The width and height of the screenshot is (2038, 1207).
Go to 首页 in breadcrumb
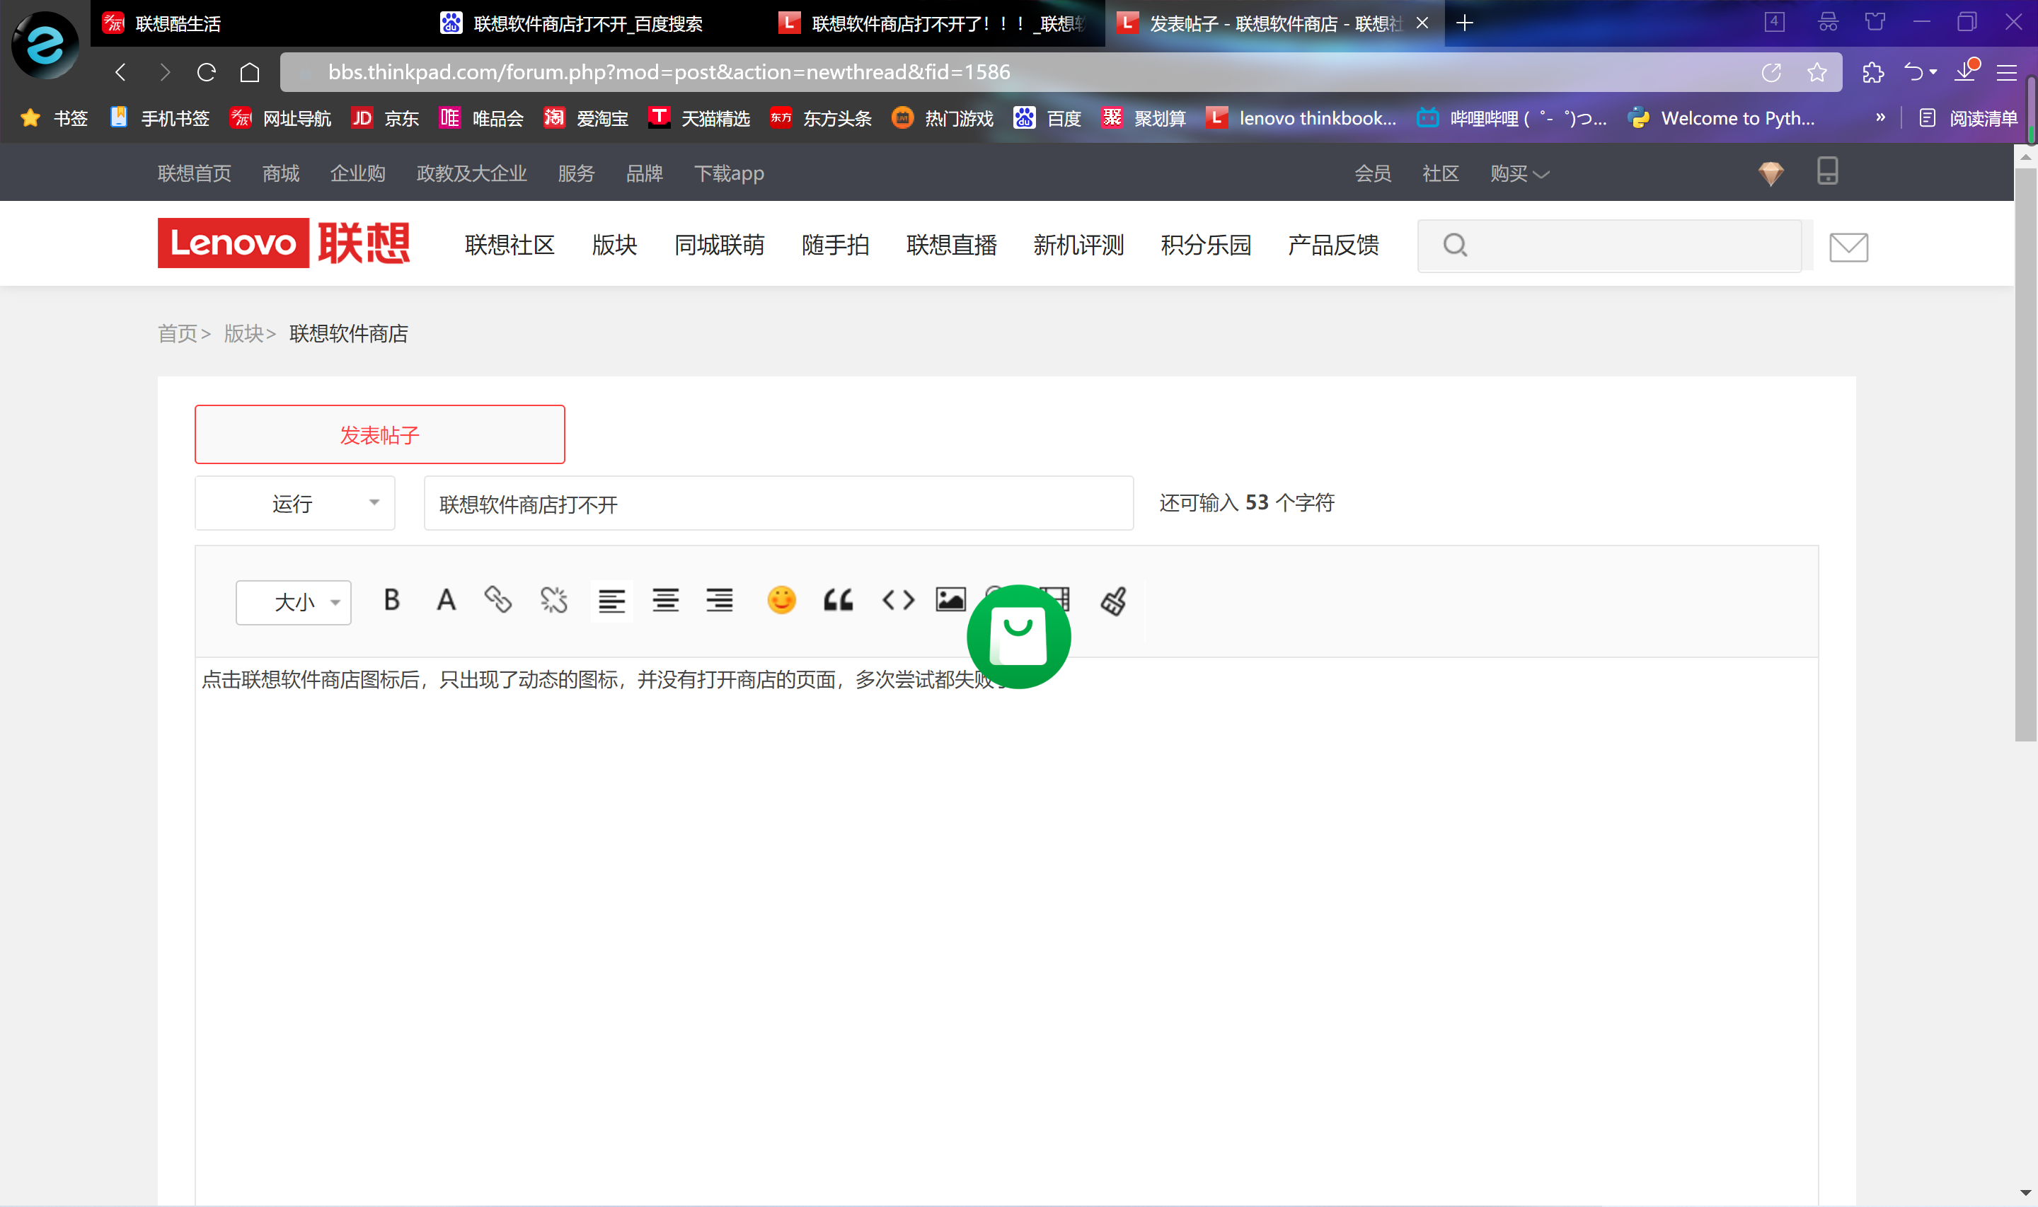[178, 333]
